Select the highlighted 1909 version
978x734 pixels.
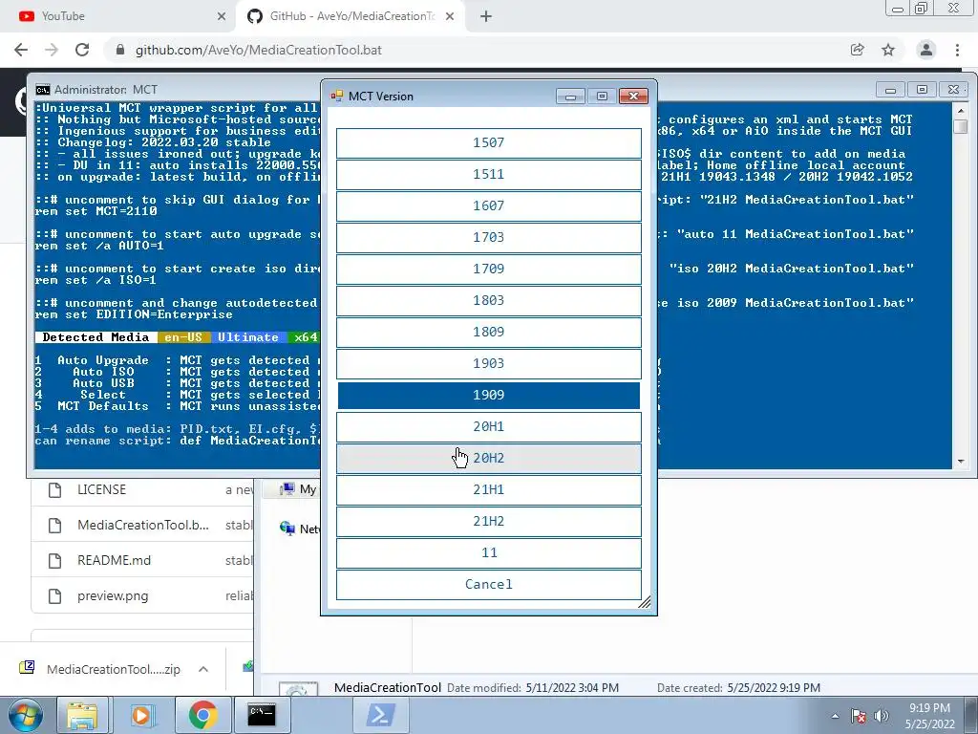tap(488, 395)
